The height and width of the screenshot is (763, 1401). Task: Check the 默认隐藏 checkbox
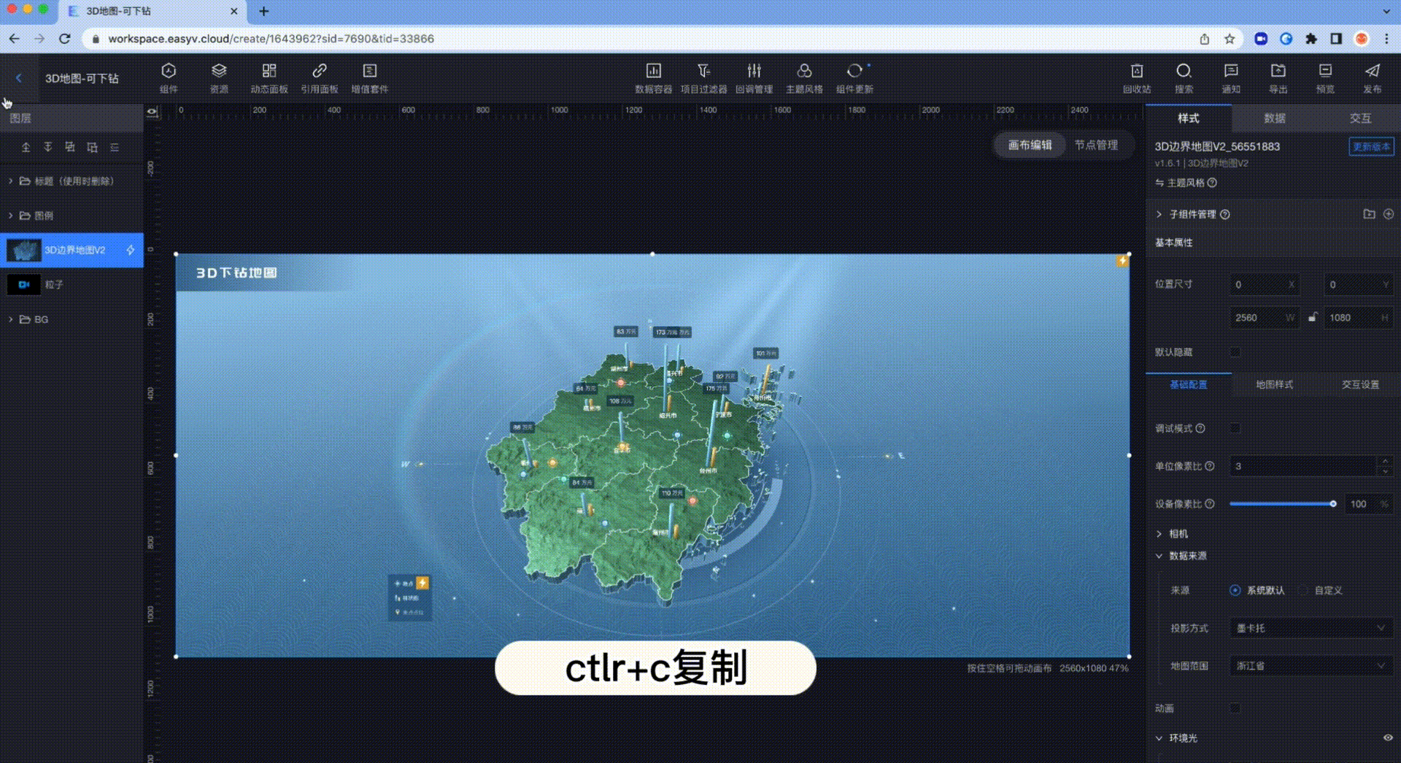[1235, 352]
